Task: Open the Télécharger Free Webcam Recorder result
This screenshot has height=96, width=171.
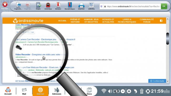Action: pyautogui.click(x=45, y=67)
